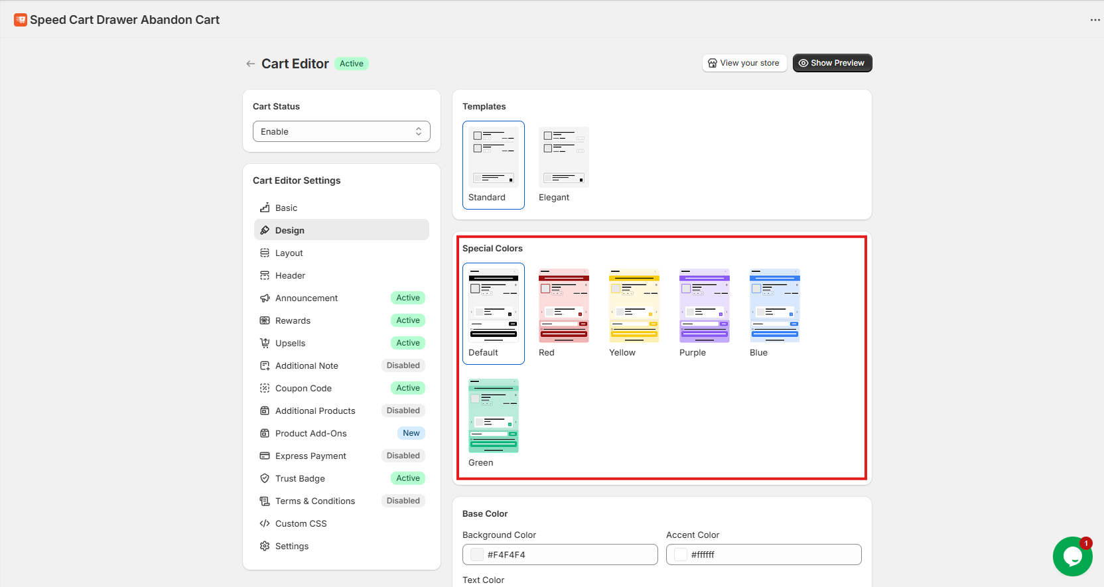Click the Custom CSS code icon

[x=265, y=523]
